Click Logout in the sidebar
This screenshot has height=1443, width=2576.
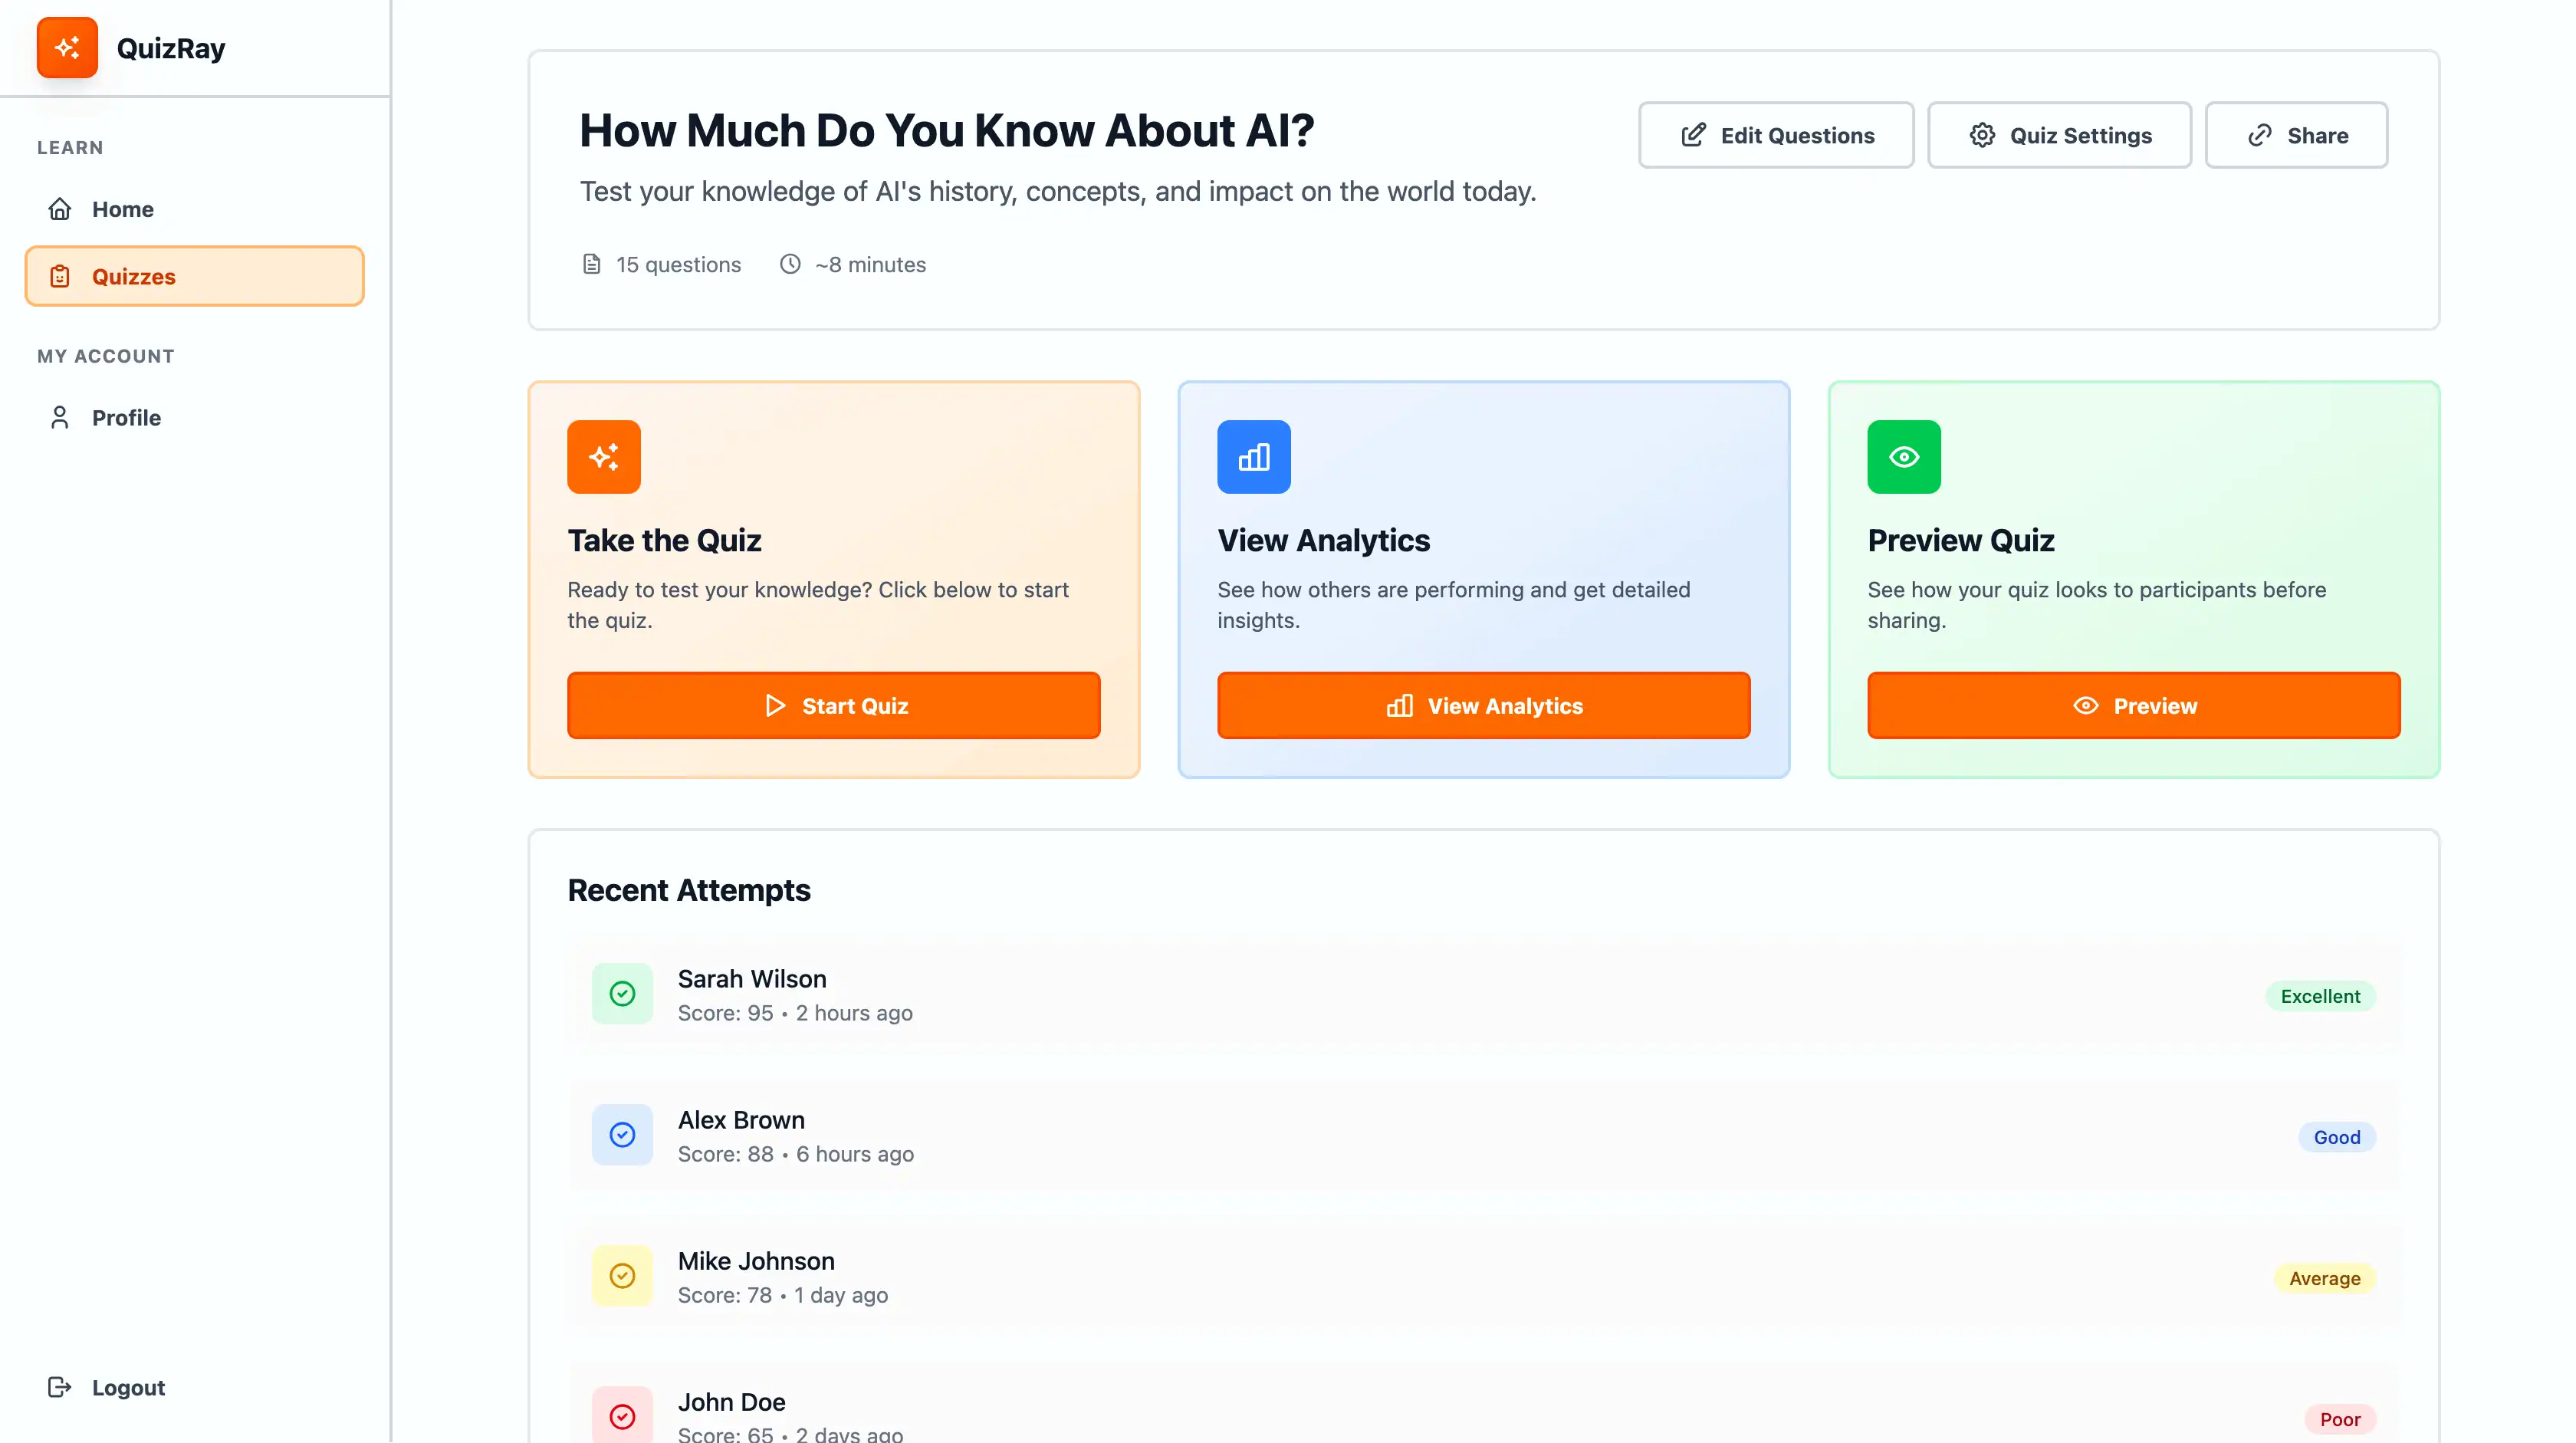coord(194,1386)
